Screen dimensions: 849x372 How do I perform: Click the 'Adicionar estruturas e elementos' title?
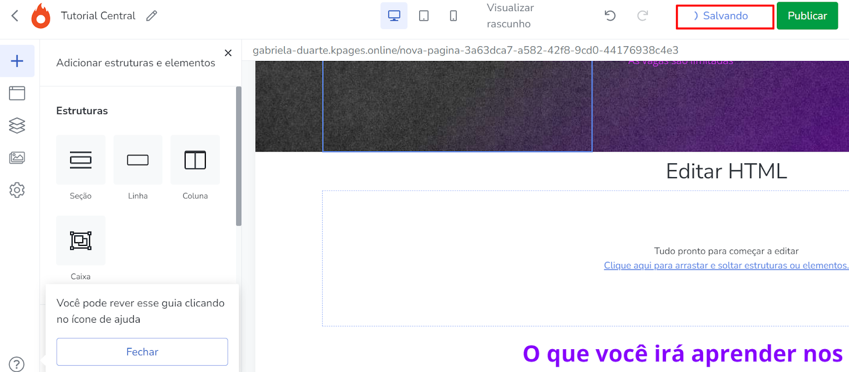coord(136,63)
